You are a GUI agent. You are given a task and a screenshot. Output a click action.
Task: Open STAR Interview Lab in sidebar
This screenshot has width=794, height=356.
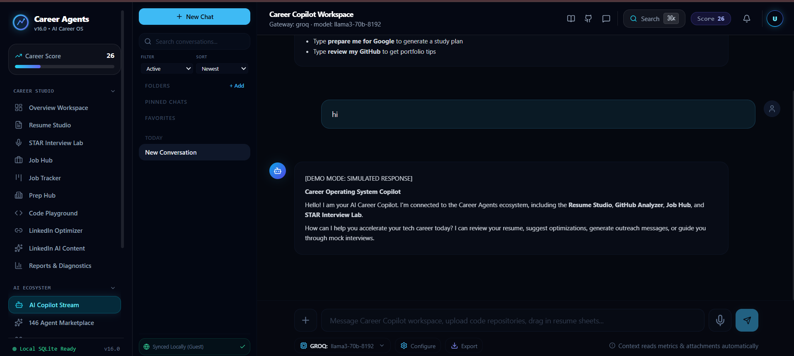coord(65,143)
